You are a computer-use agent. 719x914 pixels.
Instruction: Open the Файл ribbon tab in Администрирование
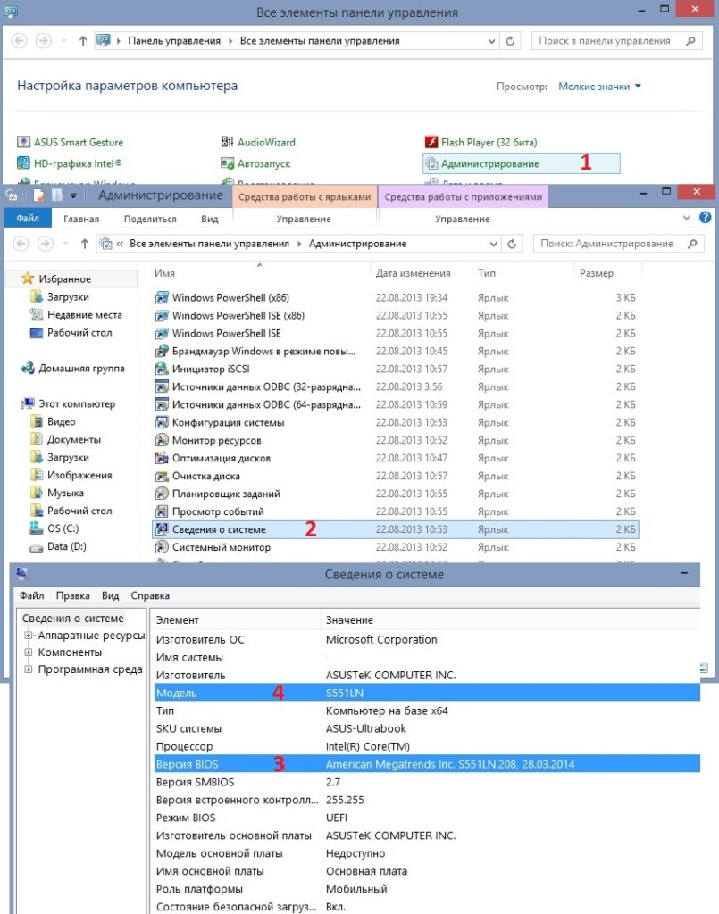point(28,218)
